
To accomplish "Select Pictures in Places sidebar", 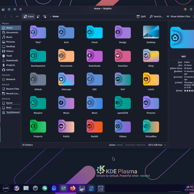I will pyautogui.click(x=11, y=42).
